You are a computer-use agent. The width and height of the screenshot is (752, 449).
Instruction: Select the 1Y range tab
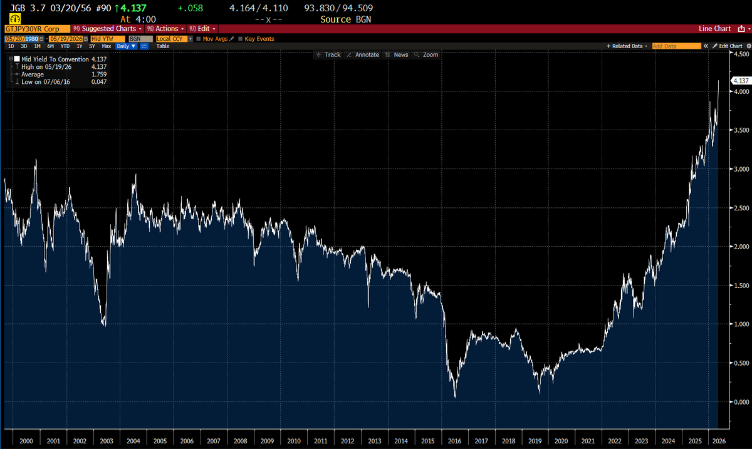coord(79,46)
